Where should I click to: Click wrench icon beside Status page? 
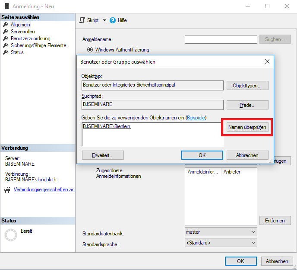(x=6, y=52)
